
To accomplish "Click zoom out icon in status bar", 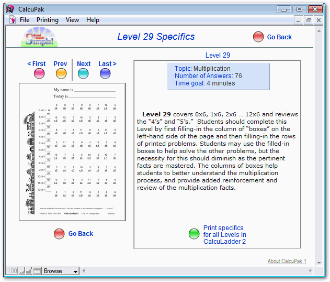I will point(22,270).
